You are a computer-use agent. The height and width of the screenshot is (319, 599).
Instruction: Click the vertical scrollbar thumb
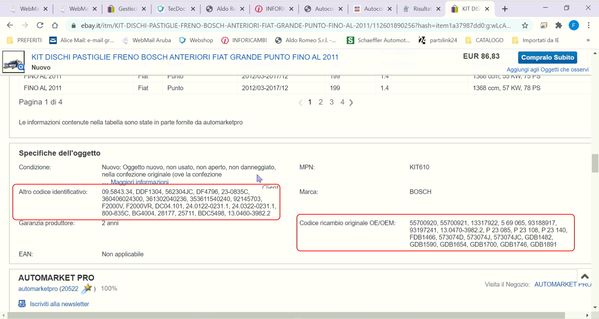pos(595,163)
